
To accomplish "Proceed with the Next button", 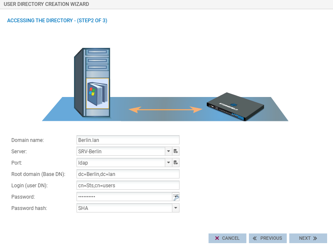I will (x=308, y=238).
